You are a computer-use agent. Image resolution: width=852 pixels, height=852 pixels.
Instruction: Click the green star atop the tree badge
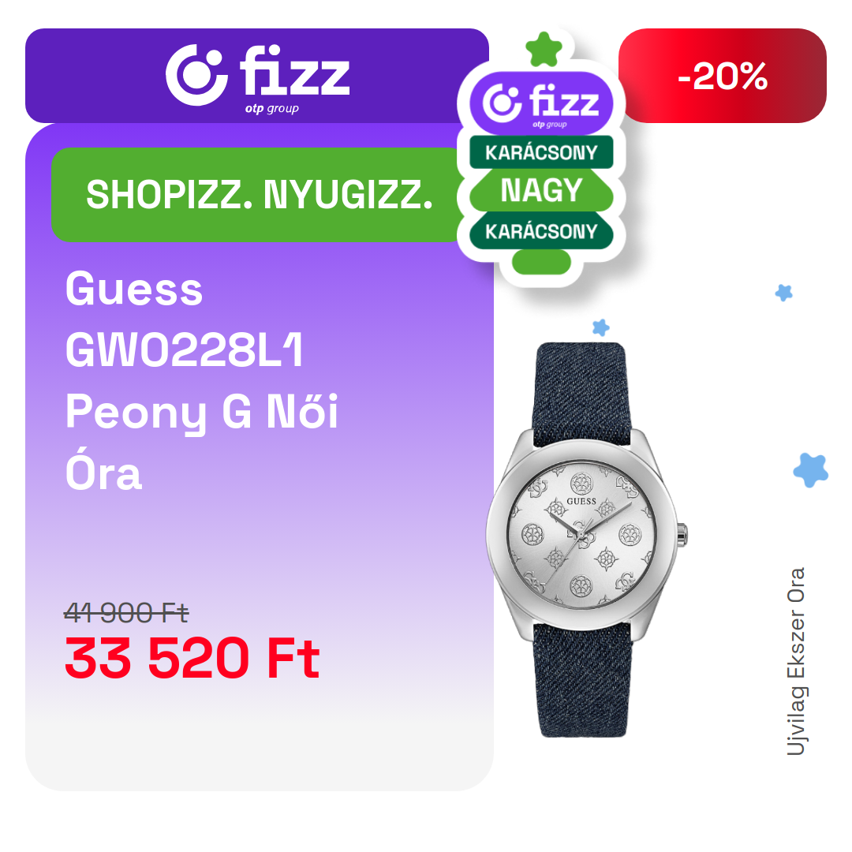click(544, 49)
